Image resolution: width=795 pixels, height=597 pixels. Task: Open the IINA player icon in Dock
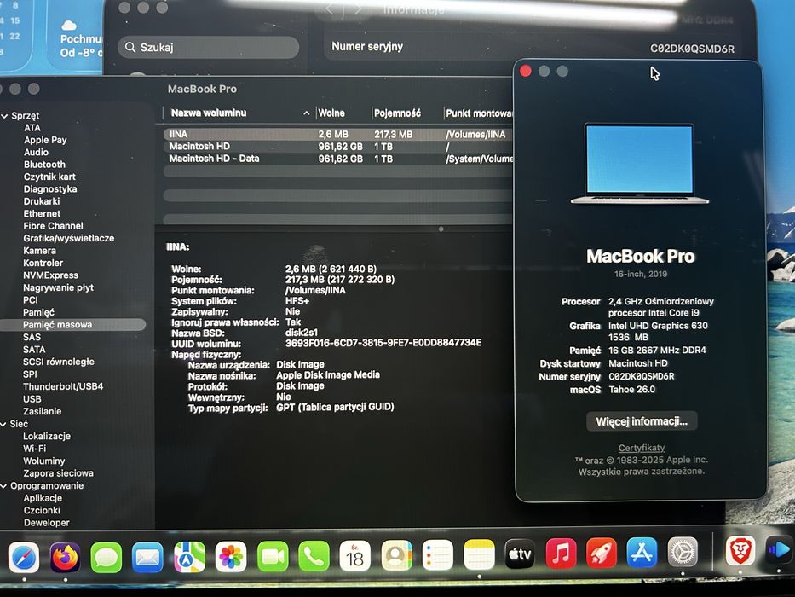(780, 550)
